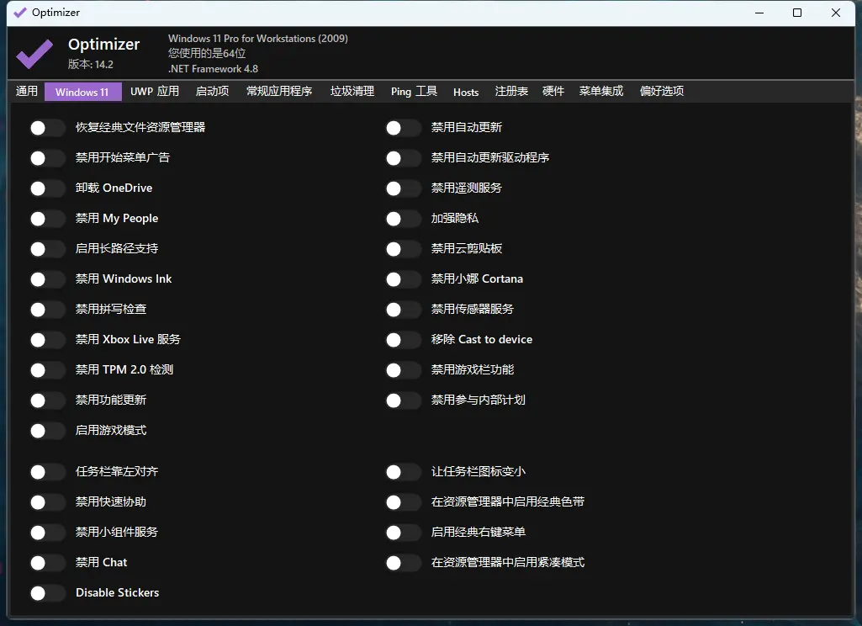Toggle 禁用传感器服务 switch
Viewport: 862px width, 626px height.
[404, 310]
